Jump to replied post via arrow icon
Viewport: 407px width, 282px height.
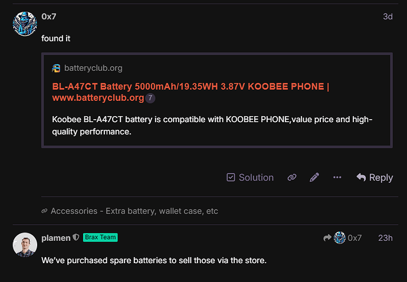click(x=327, y=238)
